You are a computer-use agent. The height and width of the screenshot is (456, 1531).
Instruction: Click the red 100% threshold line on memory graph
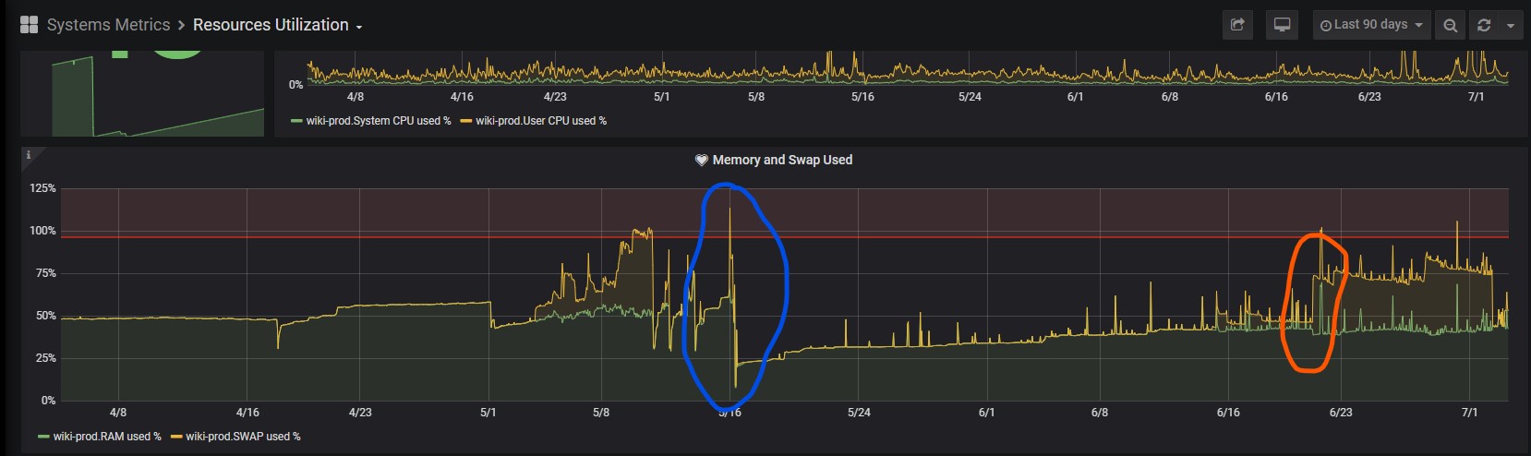coord(785,237)
